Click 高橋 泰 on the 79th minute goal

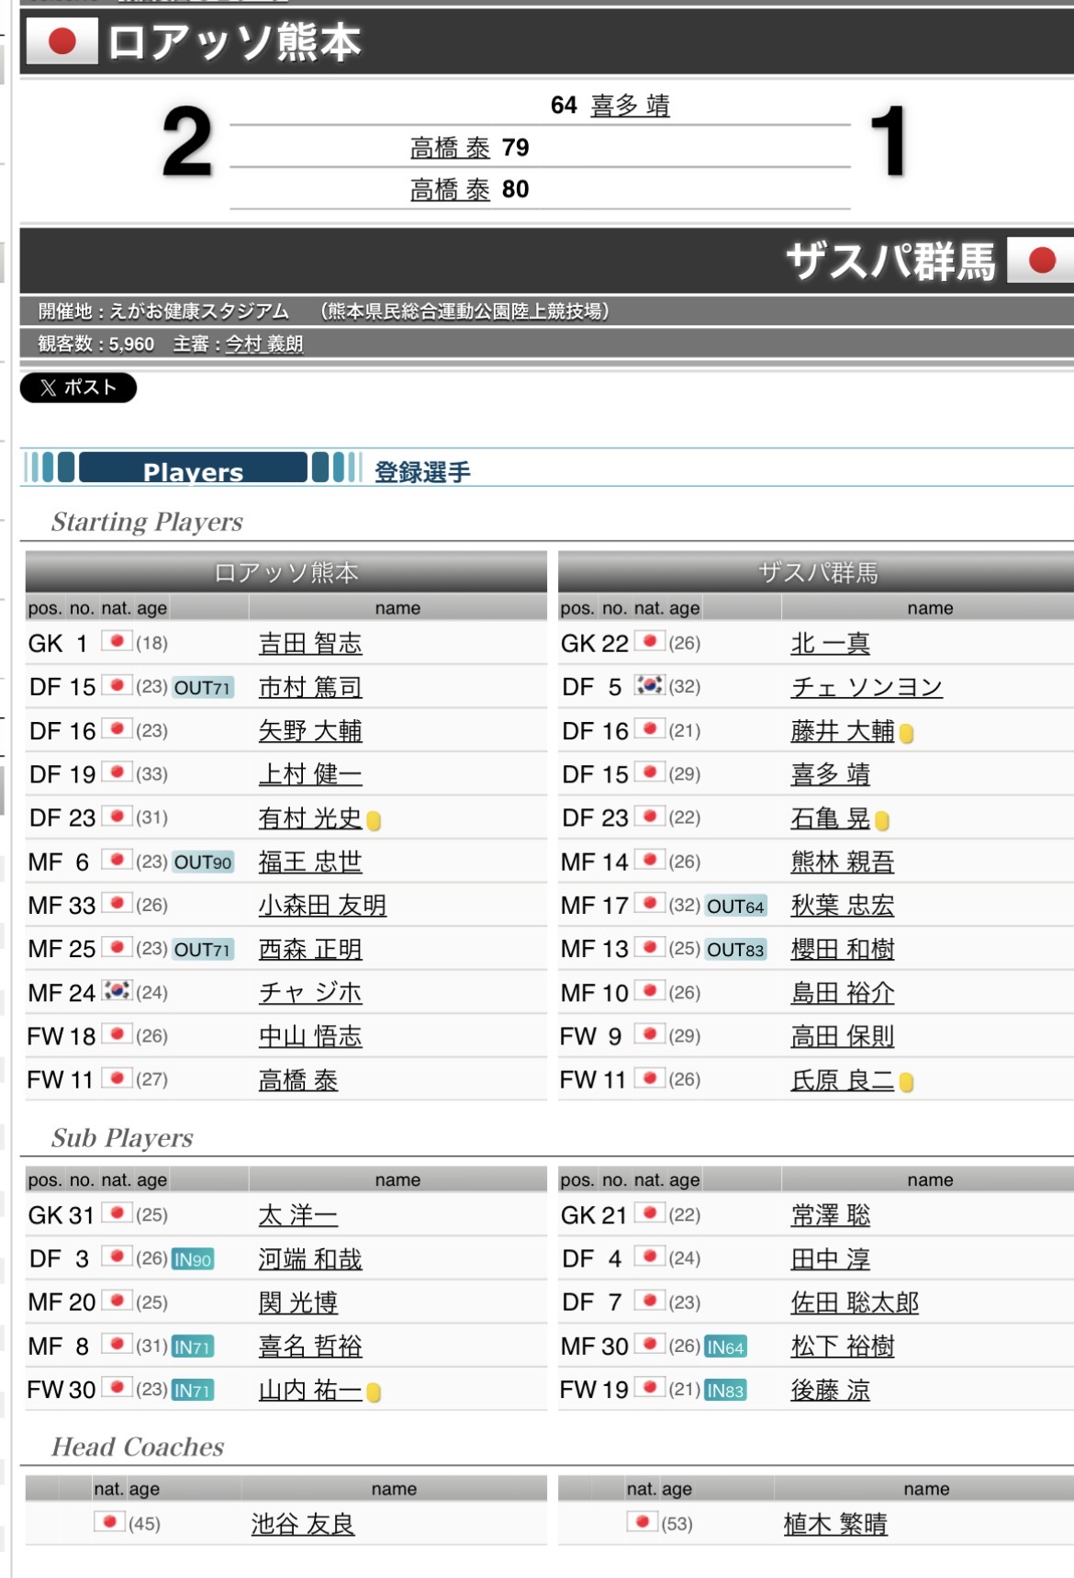(x=450, y=148)
